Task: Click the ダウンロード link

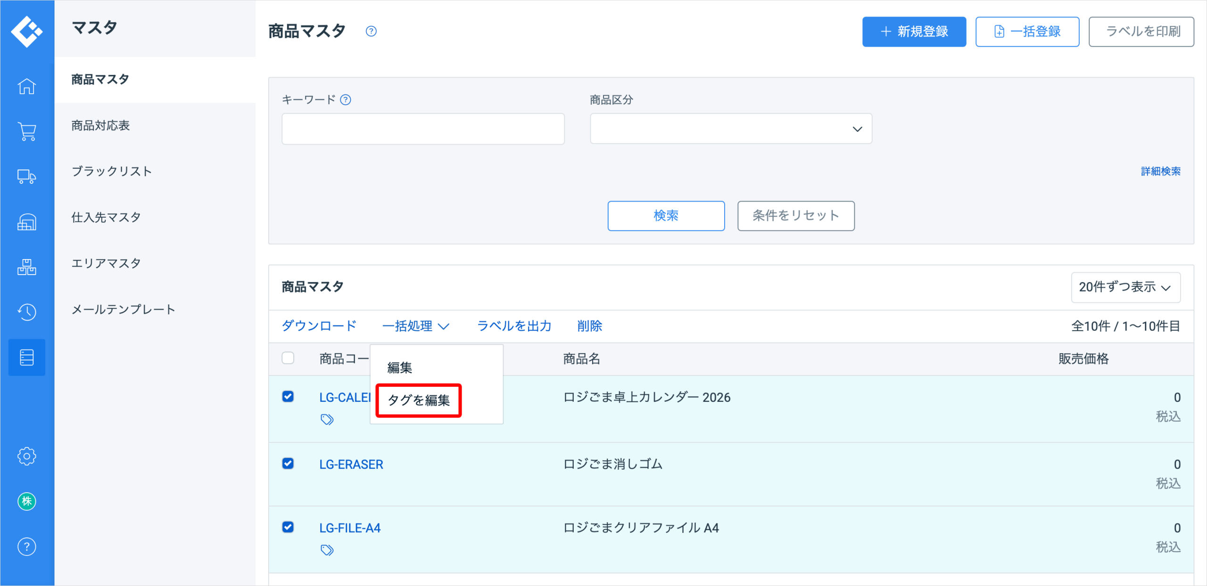Action: tap(319, 326)
